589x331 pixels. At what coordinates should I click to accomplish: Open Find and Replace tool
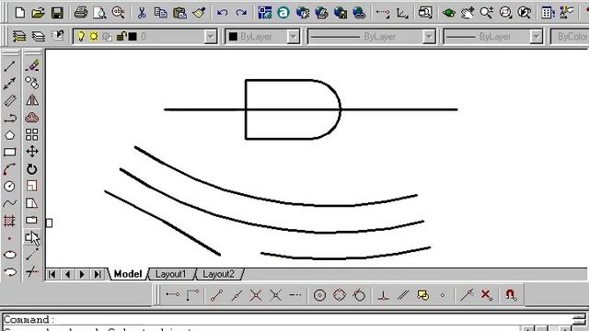coord(118,13)
